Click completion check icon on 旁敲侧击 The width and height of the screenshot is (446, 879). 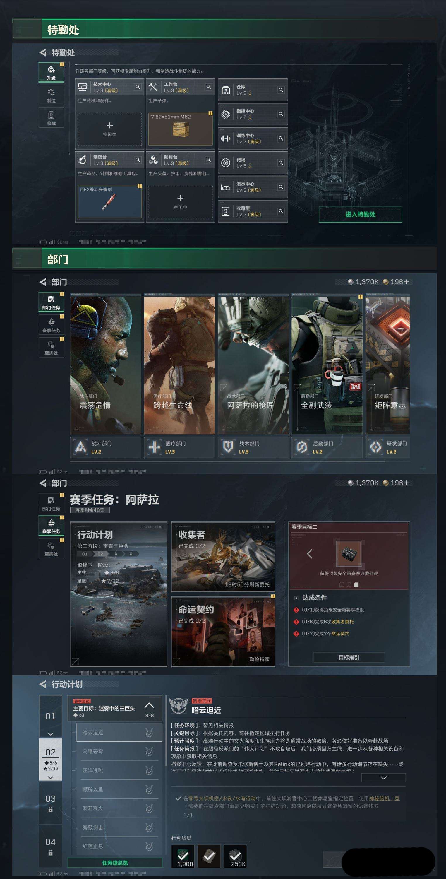(x=149, y=828)
